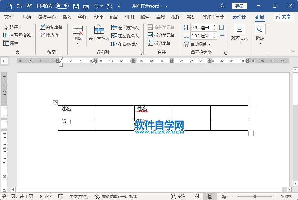Click 辅助功能: 一切就绪 accessibility status
Screen dimensions: 298x200
pyautogui.click(x=116, y=196)
